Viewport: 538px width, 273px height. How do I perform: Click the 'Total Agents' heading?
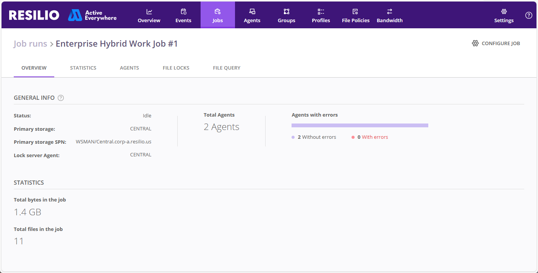[219, 115]
